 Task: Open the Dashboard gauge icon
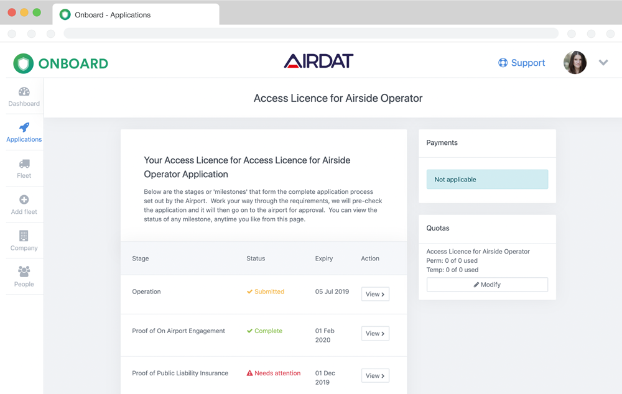pyautogui.click(x=24, y=92)
